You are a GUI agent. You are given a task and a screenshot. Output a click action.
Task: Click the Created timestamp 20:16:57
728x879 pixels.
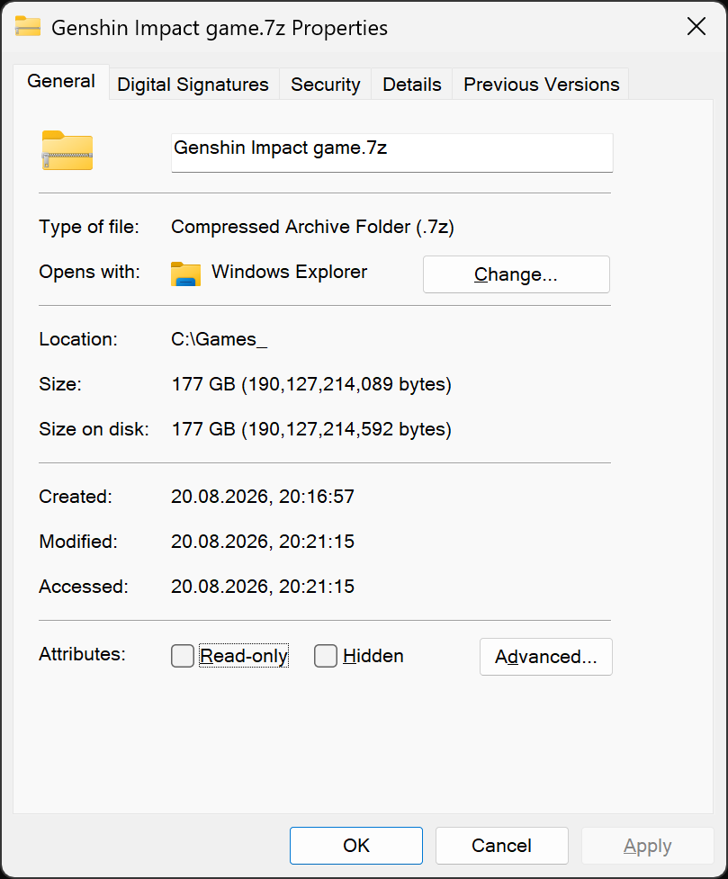pos(263,496)
